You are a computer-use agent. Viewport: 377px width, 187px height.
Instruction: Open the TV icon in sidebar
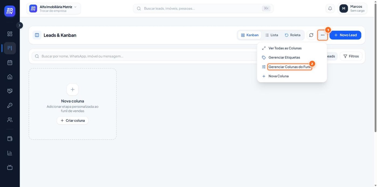(x=10, y=167)
